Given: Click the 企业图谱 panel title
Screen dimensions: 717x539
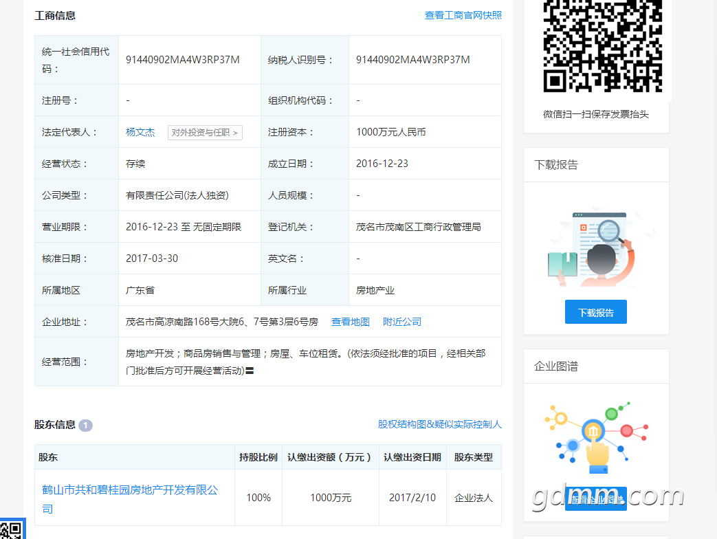Looking at the screenshot, I should 556,366.
